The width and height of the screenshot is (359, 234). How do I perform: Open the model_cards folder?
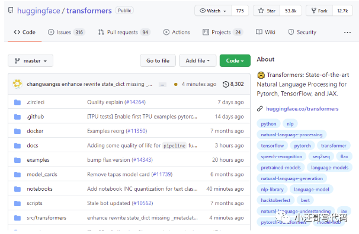[42, 175]
